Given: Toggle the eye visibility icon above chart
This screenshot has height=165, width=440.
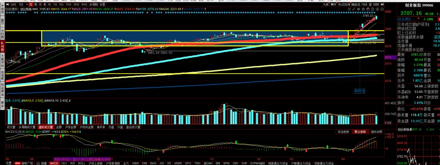Looking at the screenshot, I should [359, 9].
